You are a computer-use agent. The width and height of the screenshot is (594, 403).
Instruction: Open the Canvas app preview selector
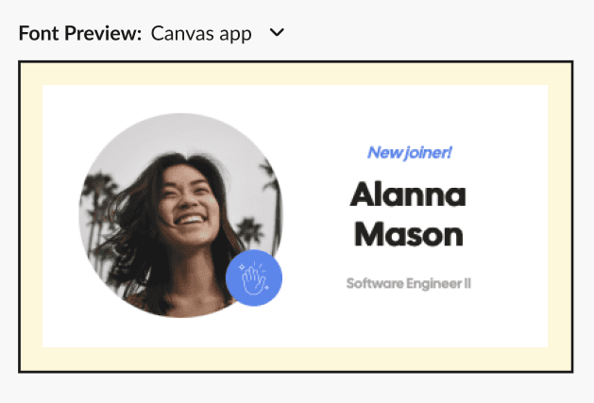coord(217,33)
